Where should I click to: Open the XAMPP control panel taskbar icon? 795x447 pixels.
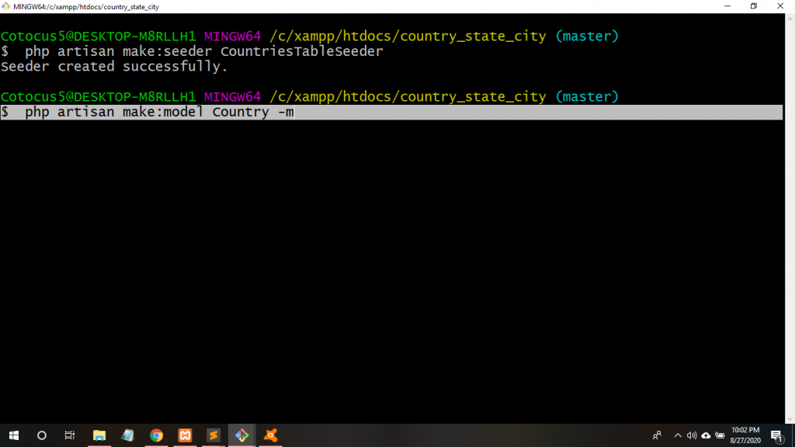point(185,435)
